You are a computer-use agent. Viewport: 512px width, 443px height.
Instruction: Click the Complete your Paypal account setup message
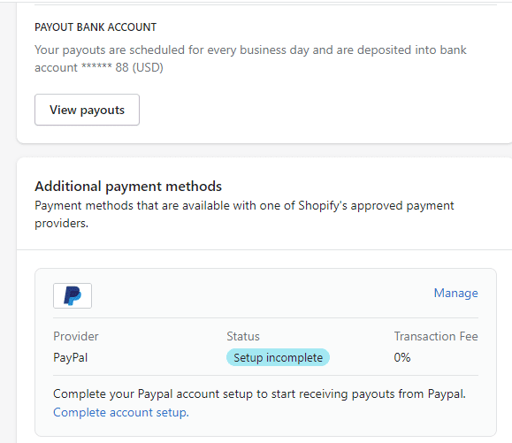click(x=259, y=394)
